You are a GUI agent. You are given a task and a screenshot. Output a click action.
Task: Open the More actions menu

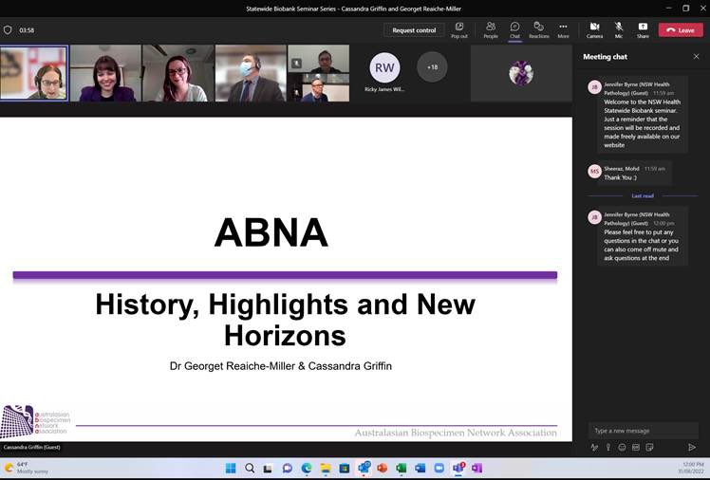pos(563,29)
